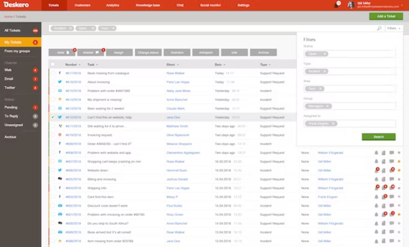
Task: Click the comment icon on ticket #598/2018
Action: [x=392, y=241]
